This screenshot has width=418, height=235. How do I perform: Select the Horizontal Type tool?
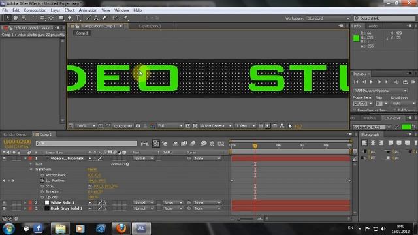tap(78, 18)
